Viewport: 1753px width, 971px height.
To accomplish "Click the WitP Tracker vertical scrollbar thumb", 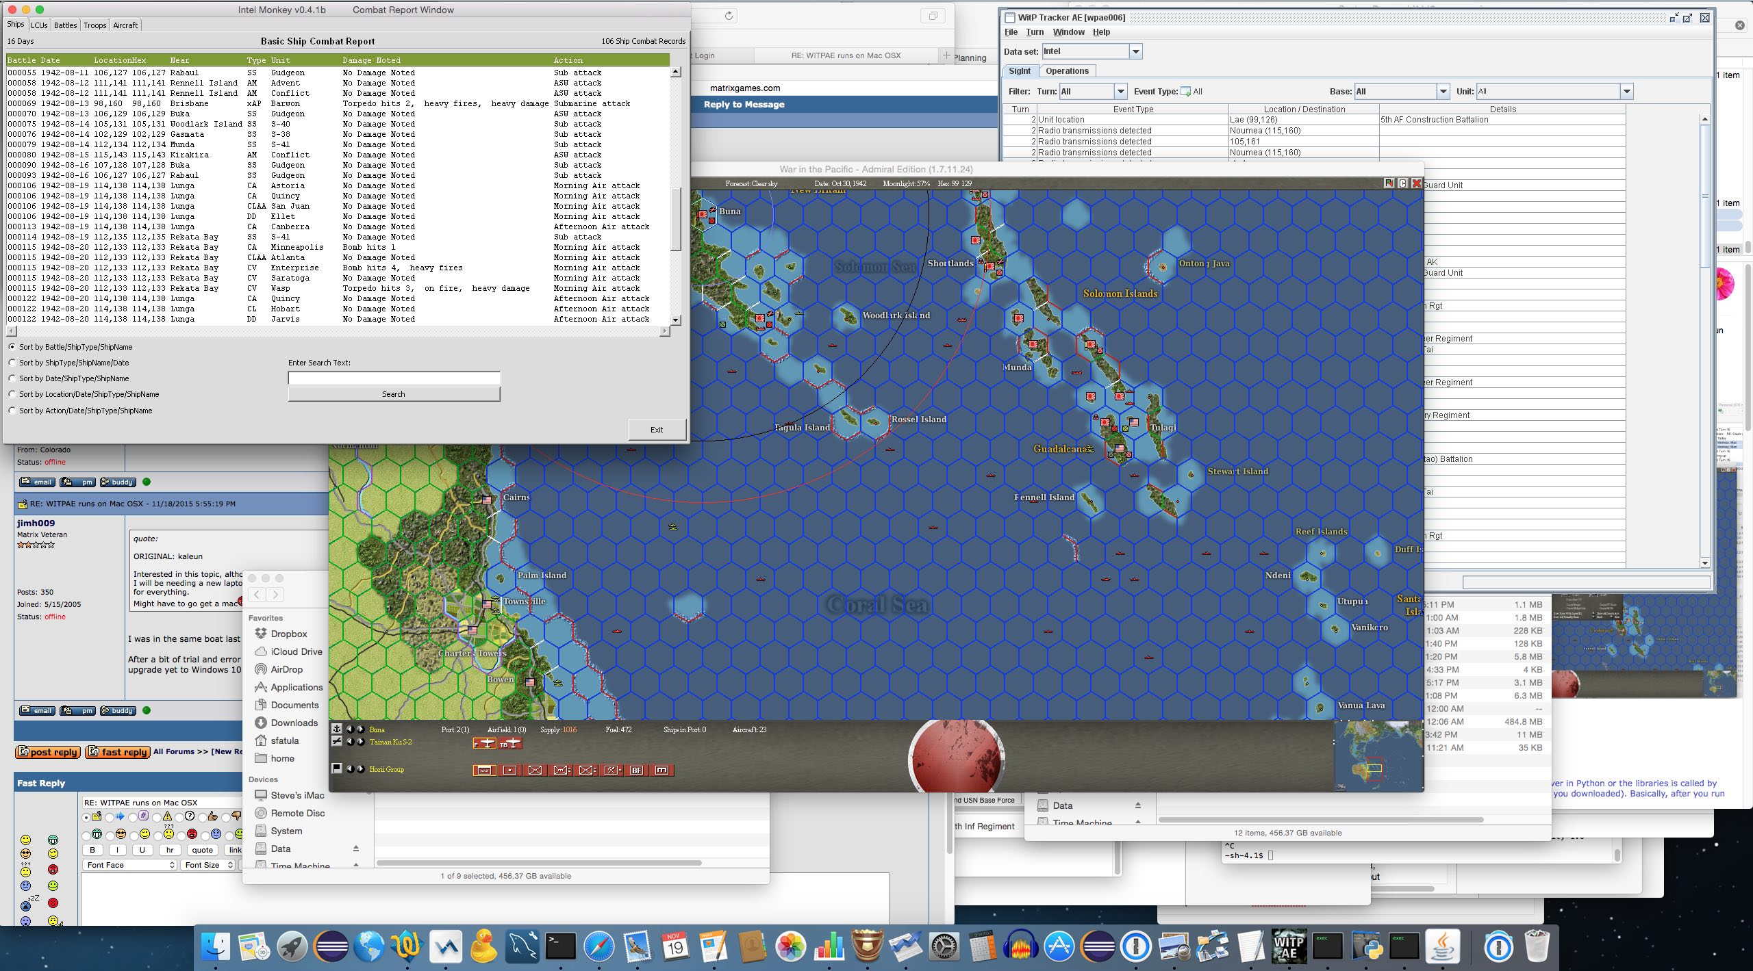I will pyautogui.click(x=1704, y=196).
